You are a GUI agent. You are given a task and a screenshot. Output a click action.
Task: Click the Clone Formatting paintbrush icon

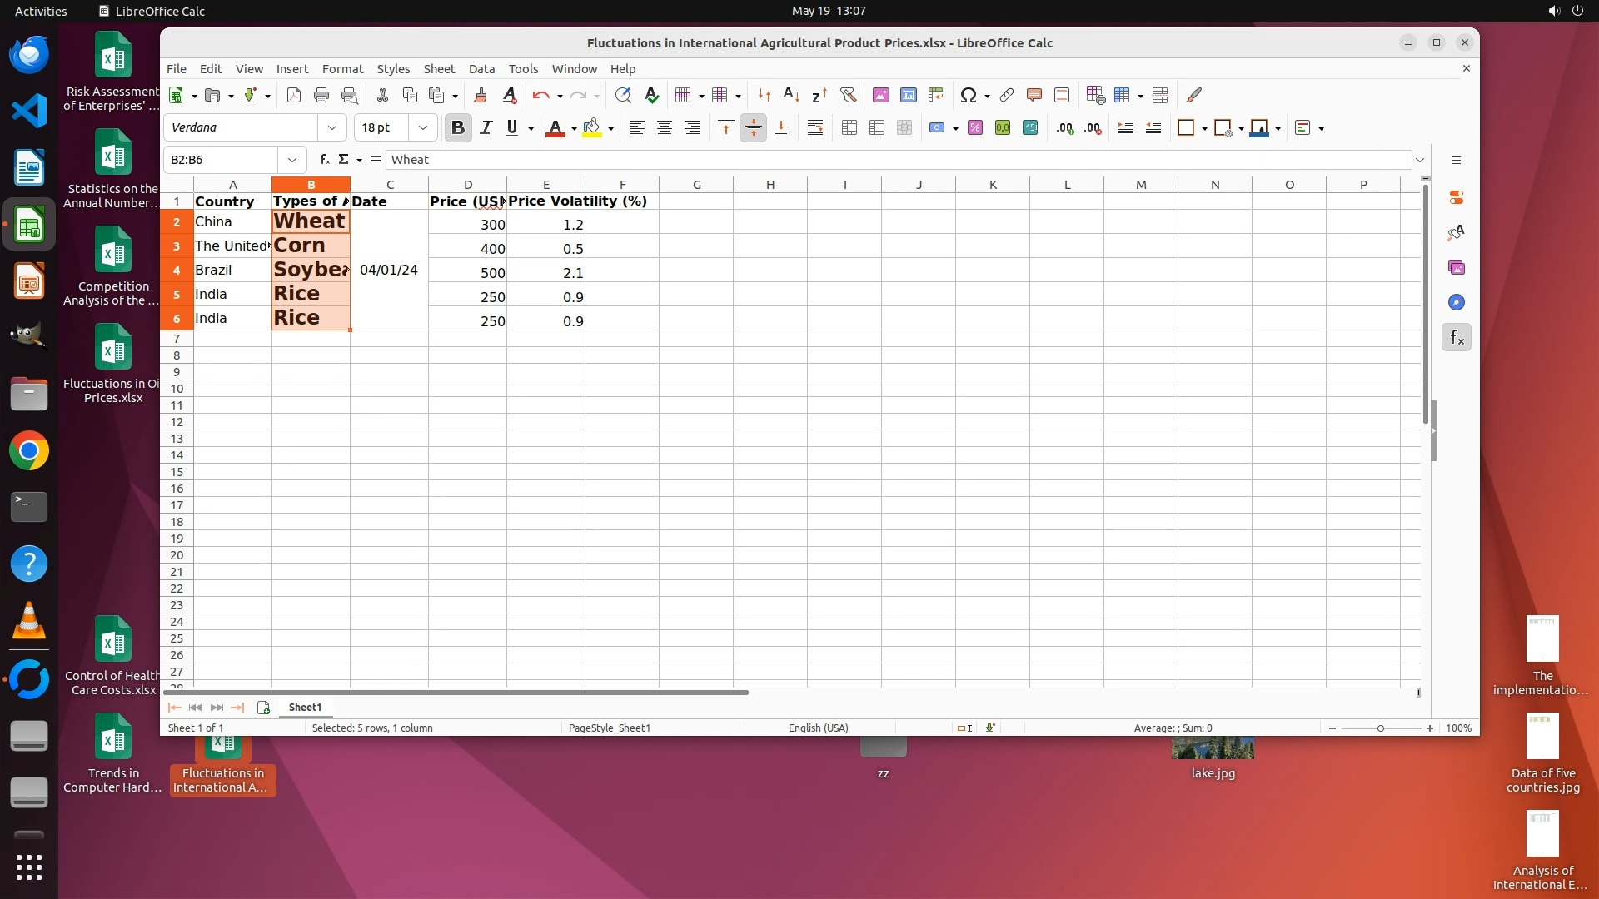point(480,95)
